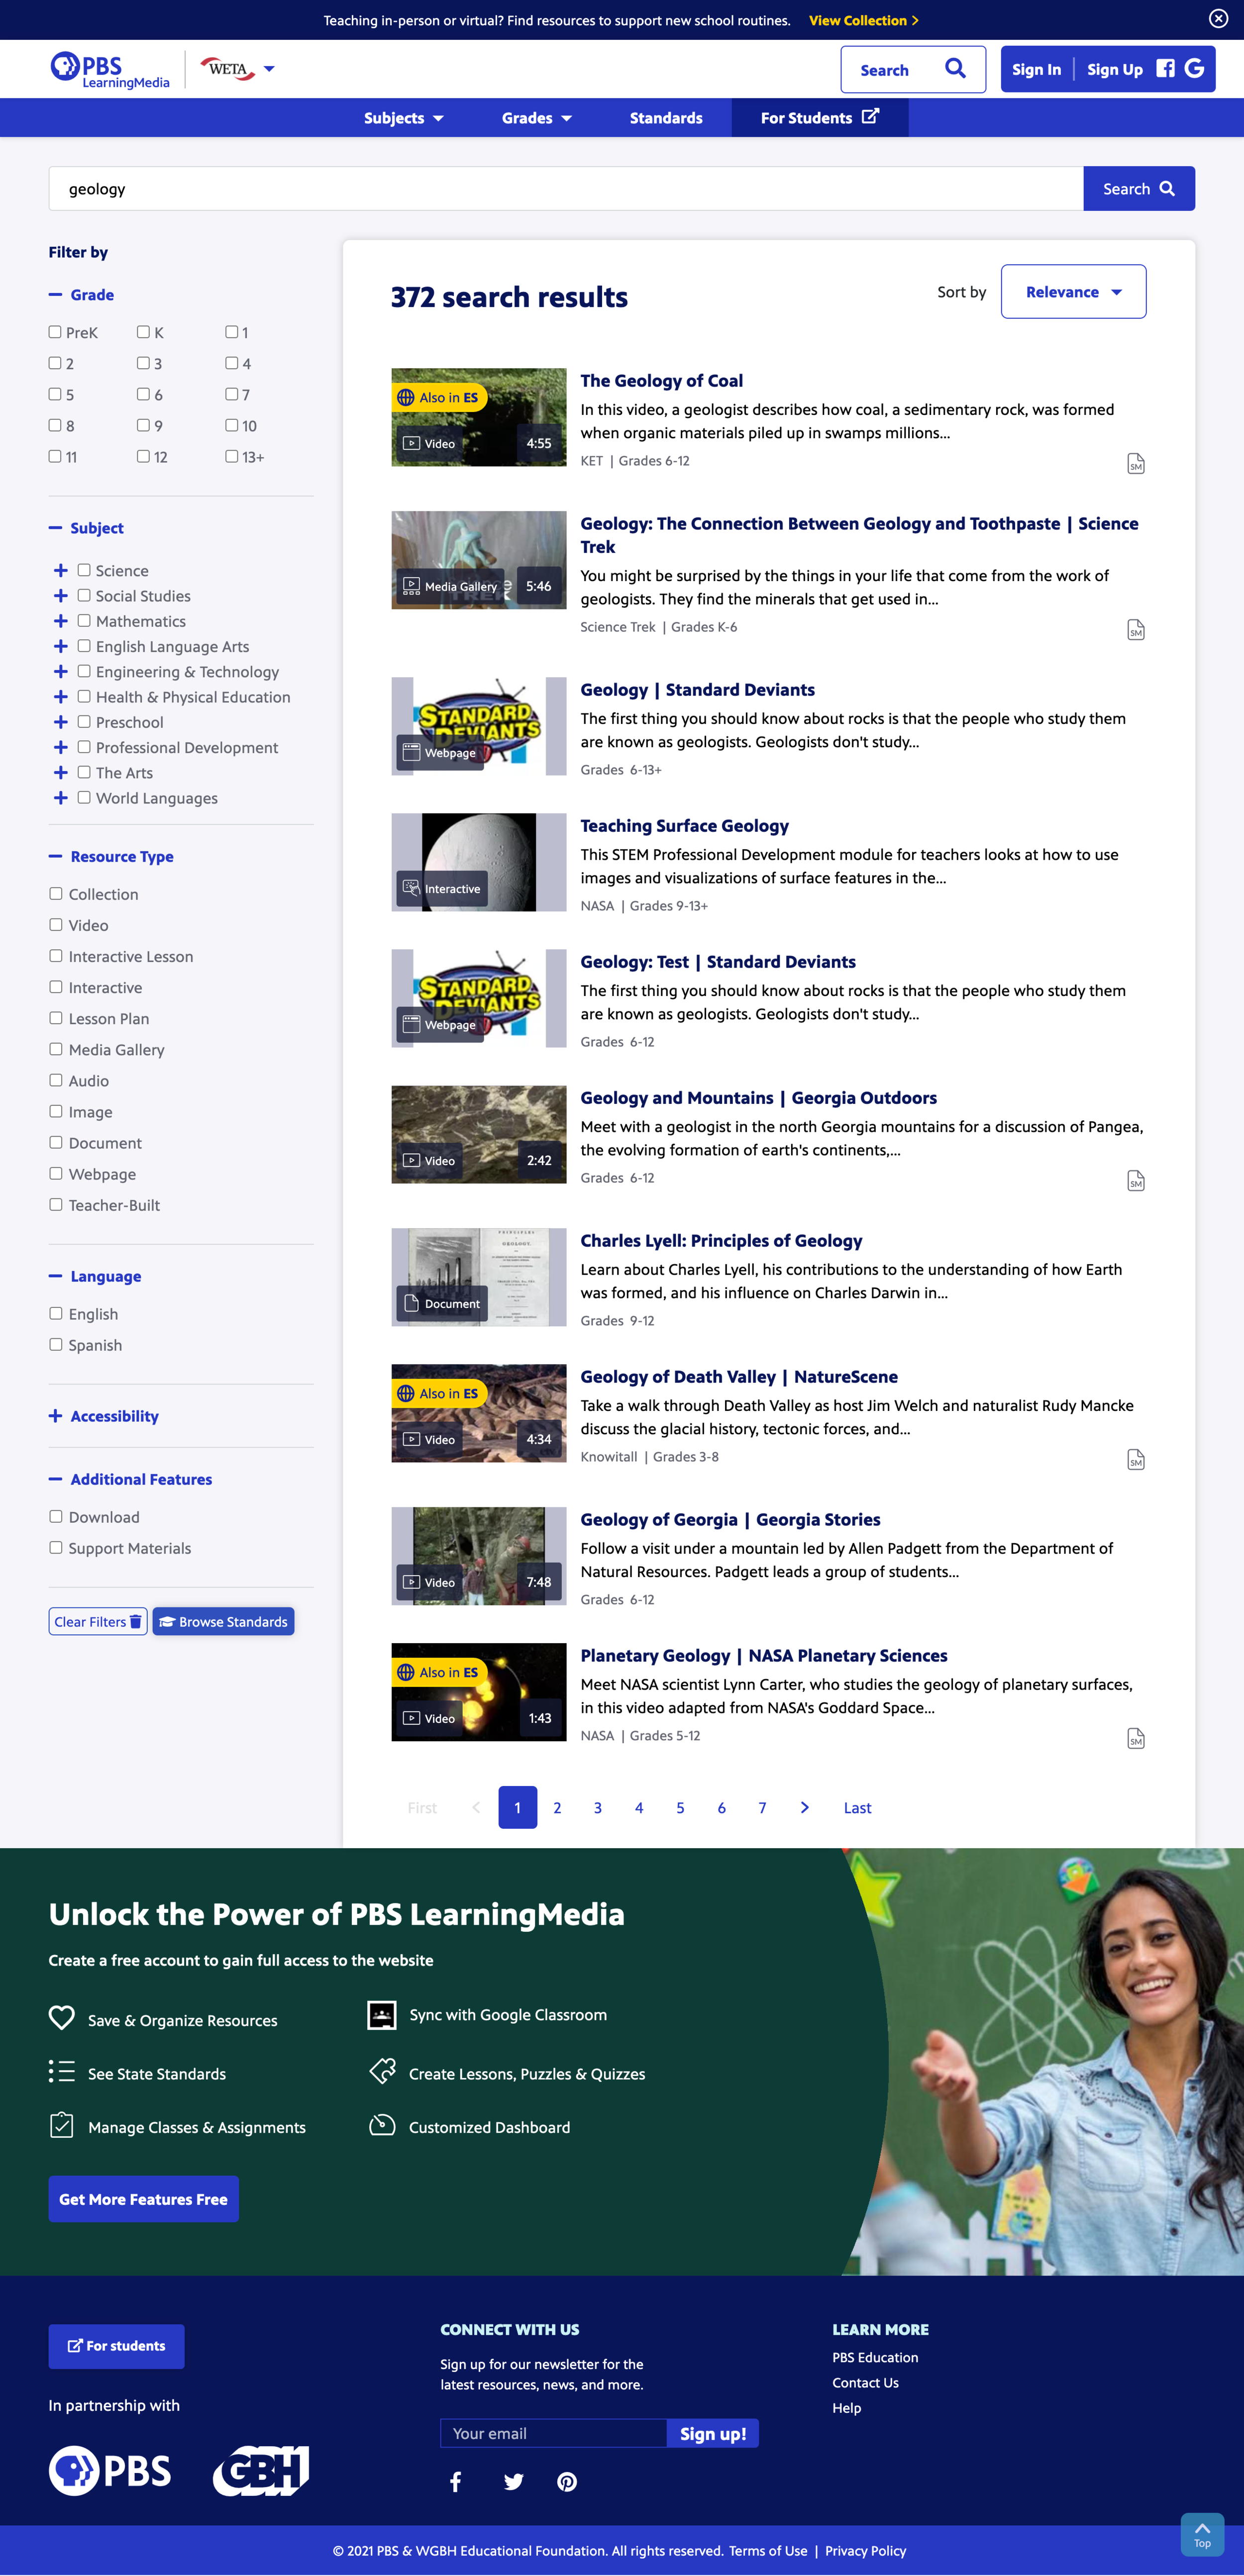The width and height of the screenshot is (1244, 2576).
Task: Click support materials icon for Geology and Mountains
Action: click(1136, 1181)
